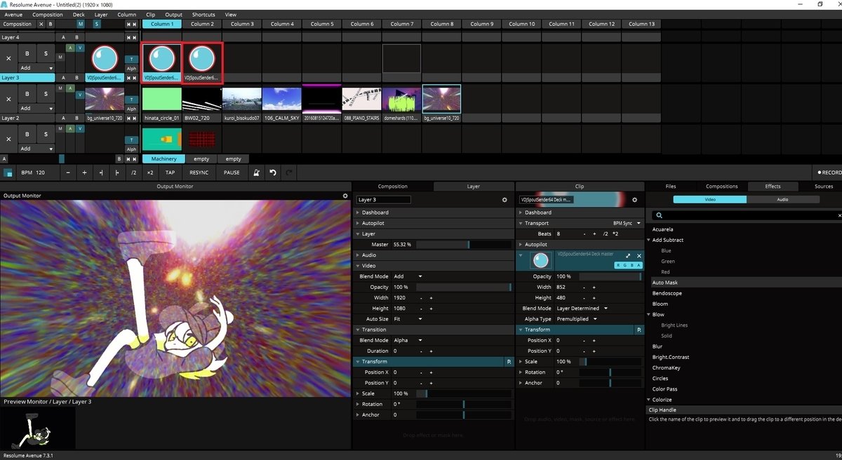This screenshot has width=842, height=460.
Task: Open Clip panel settings gear
Action: [x=634, y=200]
